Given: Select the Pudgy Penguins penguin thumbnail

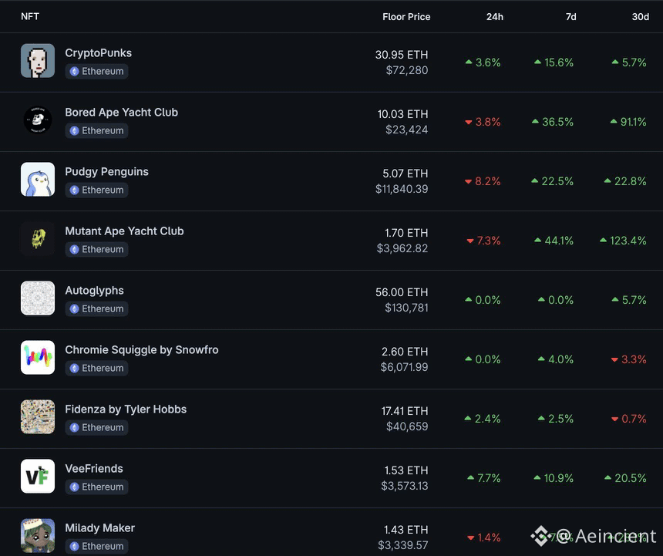Looking at the screenshot, I should click(x=38, y=180).
